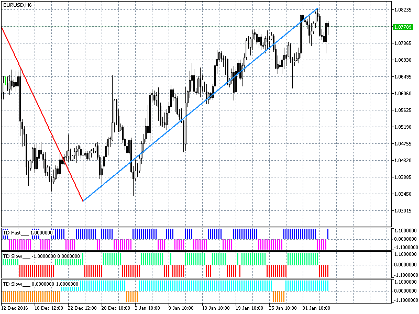The width and height of the screenshot is (419, 314).
Task: Click the 1.07365 price axis label
Action: pos(403,43)
